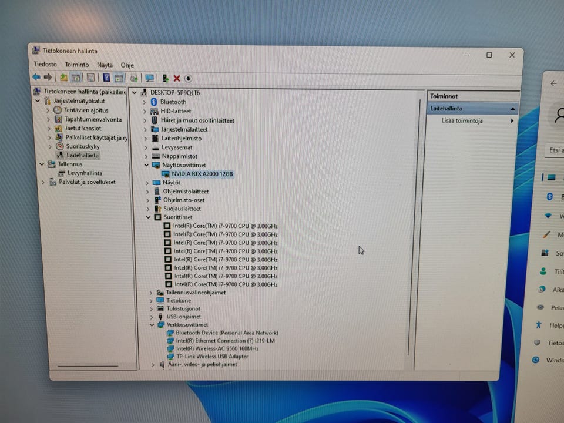Collapse the Suorittimet processors node
564x423 pixels.
146,217
